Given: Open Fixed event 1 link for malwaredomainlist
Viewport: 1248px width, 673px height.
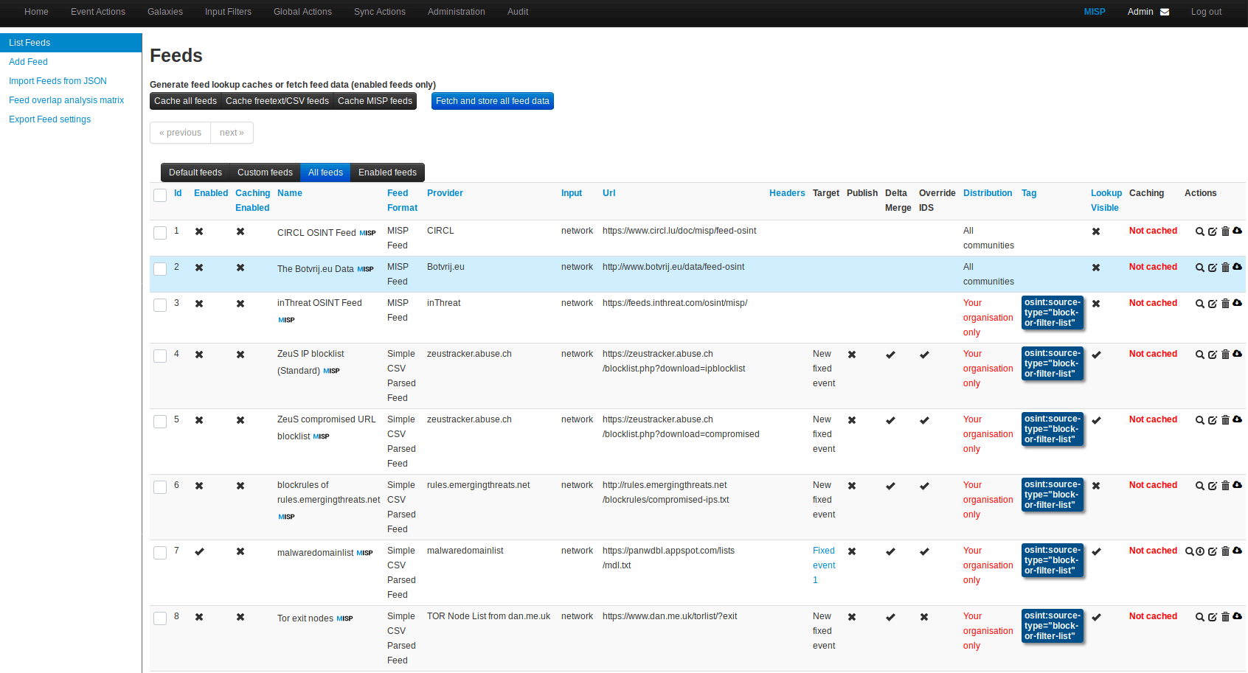Looking at the screenshot, I should [x=823, y=565].
